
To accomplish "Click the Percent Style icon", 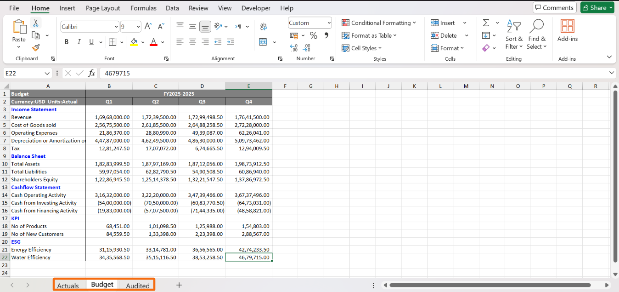I will pos(314,35).
